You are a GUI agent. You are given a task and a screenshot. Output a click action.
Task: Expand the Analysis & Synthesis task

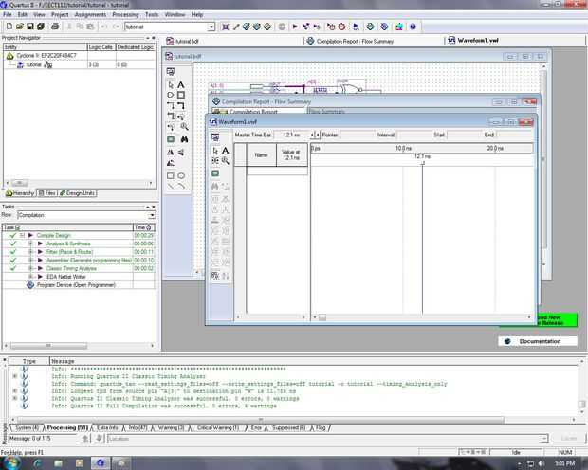point(30,244)
